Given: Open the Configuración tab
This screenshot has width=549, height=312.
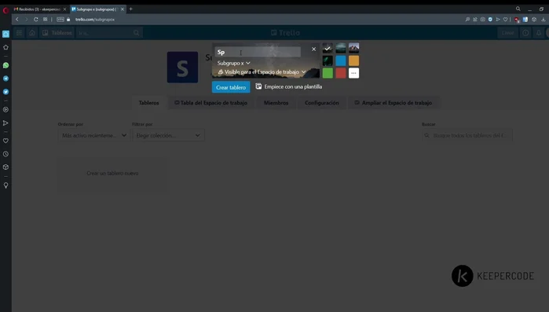Looking at the screenshot, I should pyautogui.click(x=322, y=103).
